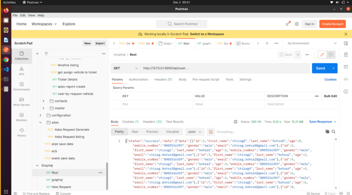The height and width of the screenshot is (195, 352).
Task: Click Switch to a Workspace link
Action: pyautogui.click(x=207, y=34)
